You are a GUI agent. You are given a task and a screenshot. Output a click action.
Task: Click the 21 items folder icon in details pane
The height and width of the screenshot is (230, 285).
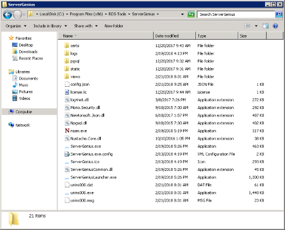pyautogui.click(x=14, y=219)
